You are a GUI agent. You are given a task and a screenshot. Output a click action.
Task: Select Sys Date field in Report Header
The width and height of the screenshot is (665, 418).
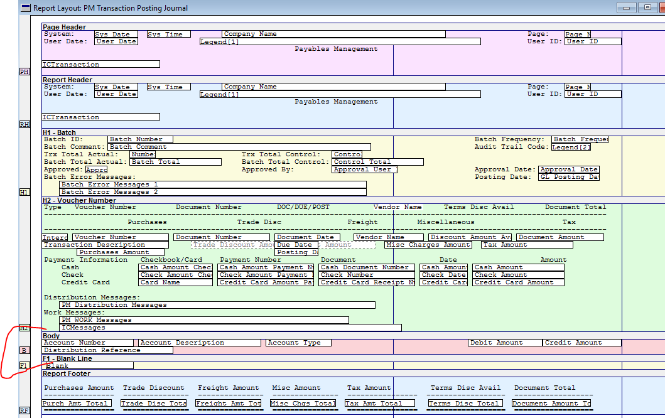click(116, 87)
